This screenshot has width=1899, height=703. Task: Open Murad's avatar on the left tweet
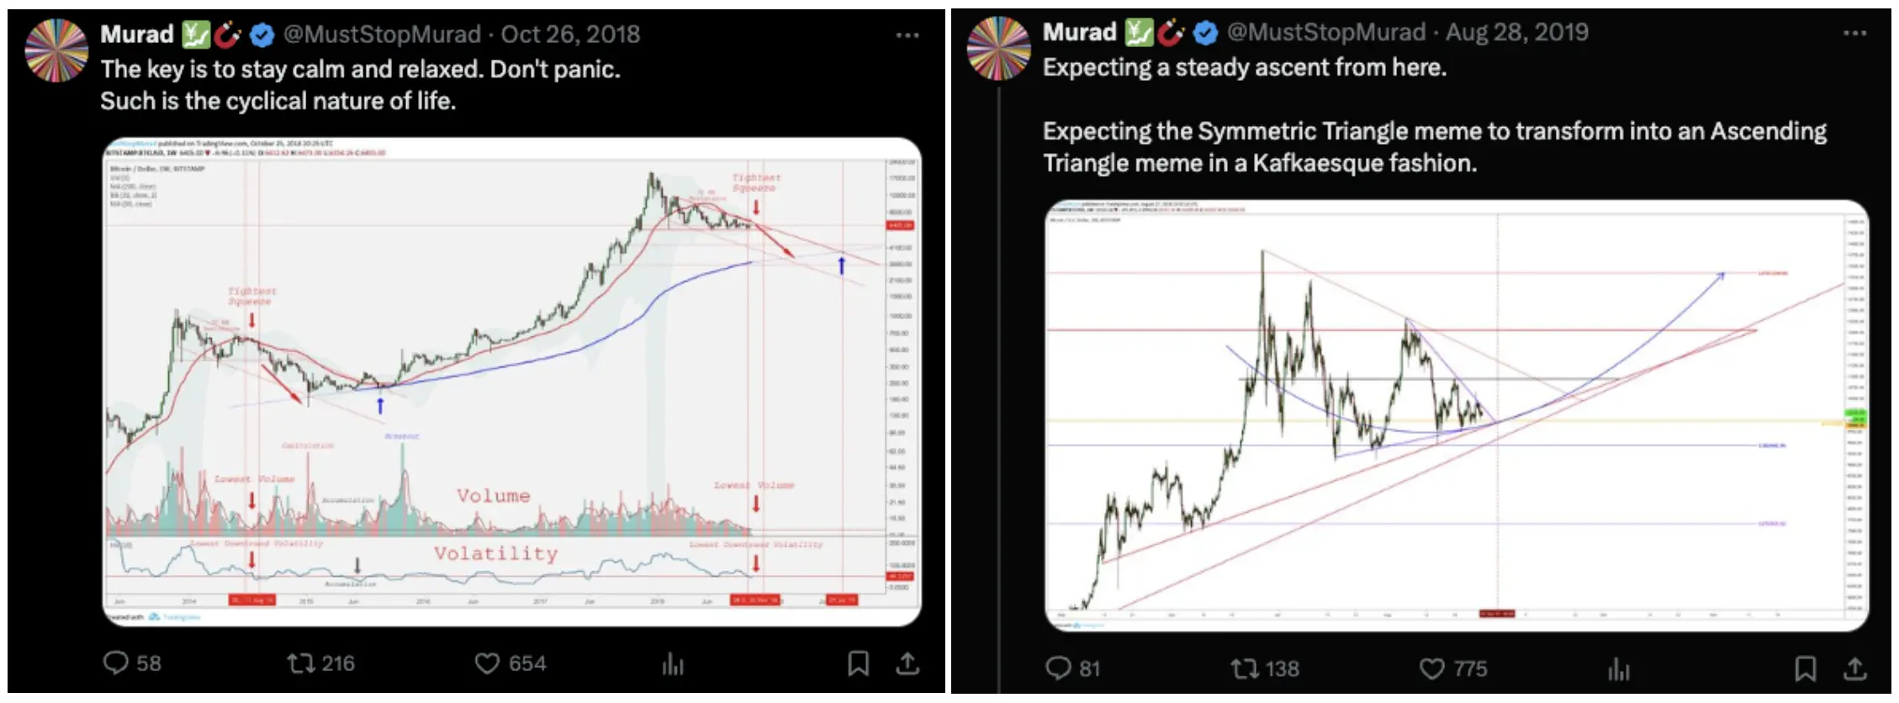click(x=56, y=50)
